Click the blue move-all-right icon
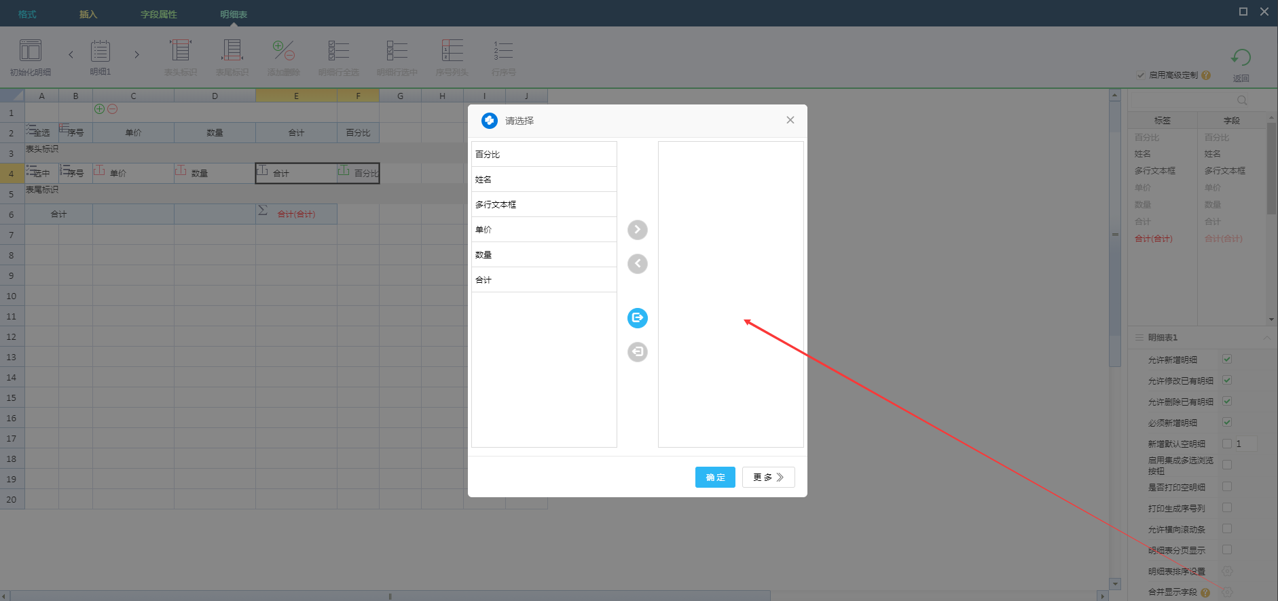This screenshot has width=1278, height=601. tap(637, 318)
